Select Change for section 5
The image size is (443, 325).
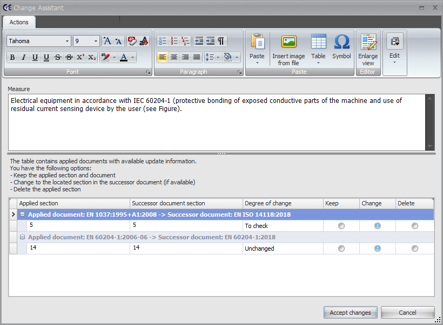(x=377, y=225)
